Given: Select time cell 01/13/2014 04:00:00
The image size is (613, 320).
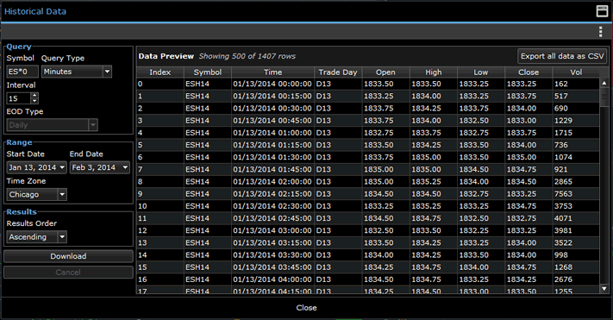Looking at the screenshot, I should [273, 279].
